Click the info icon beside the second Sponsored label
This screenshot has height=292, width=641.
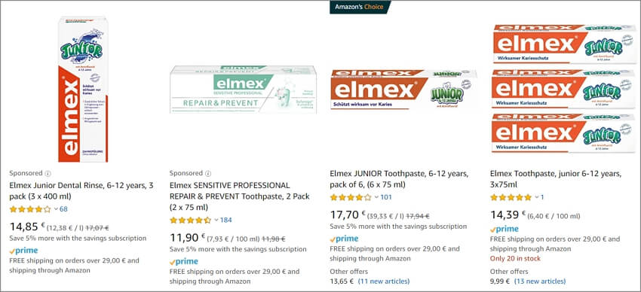[207, 173]
